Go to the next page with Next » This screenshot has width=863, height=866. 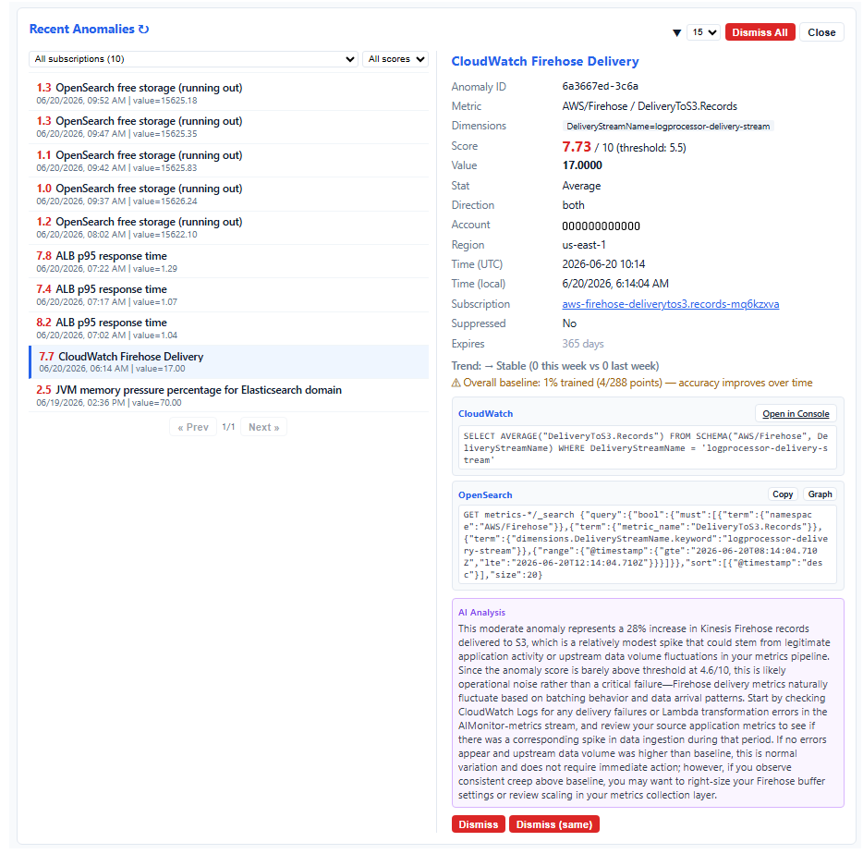click(x=263, y=427)
